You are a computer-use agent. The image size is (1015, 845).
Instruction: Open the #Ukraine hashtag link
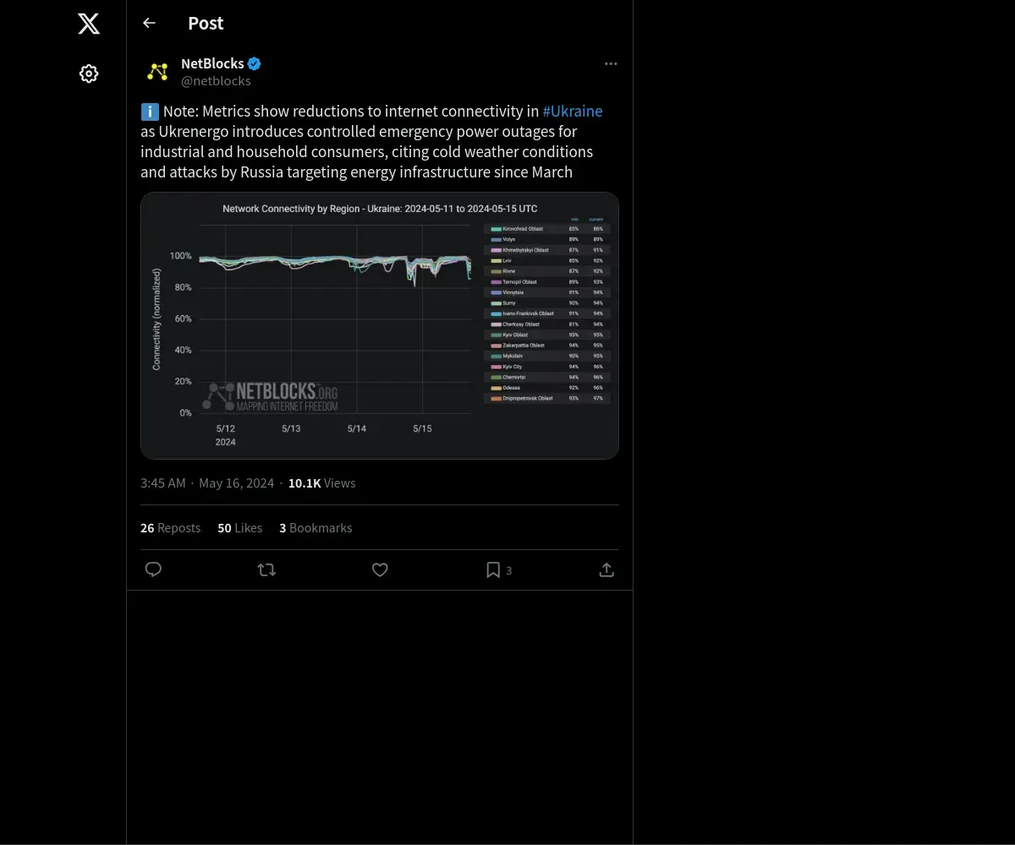573,111
